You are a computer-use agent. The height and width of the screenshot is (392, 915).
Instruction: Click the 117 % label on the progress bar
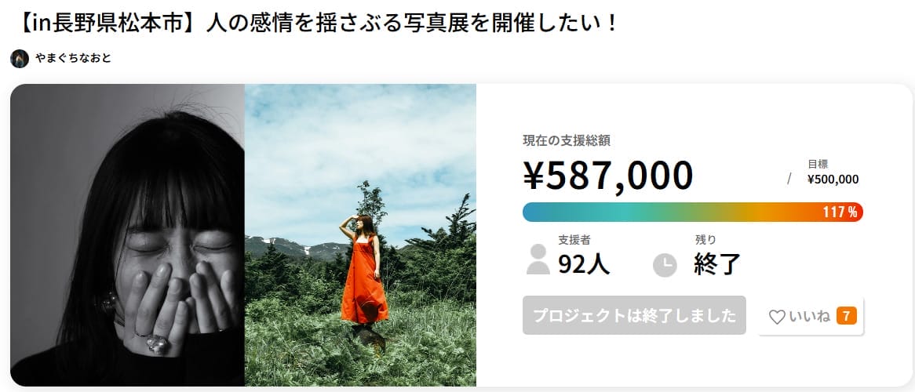(x=840, y=212)
